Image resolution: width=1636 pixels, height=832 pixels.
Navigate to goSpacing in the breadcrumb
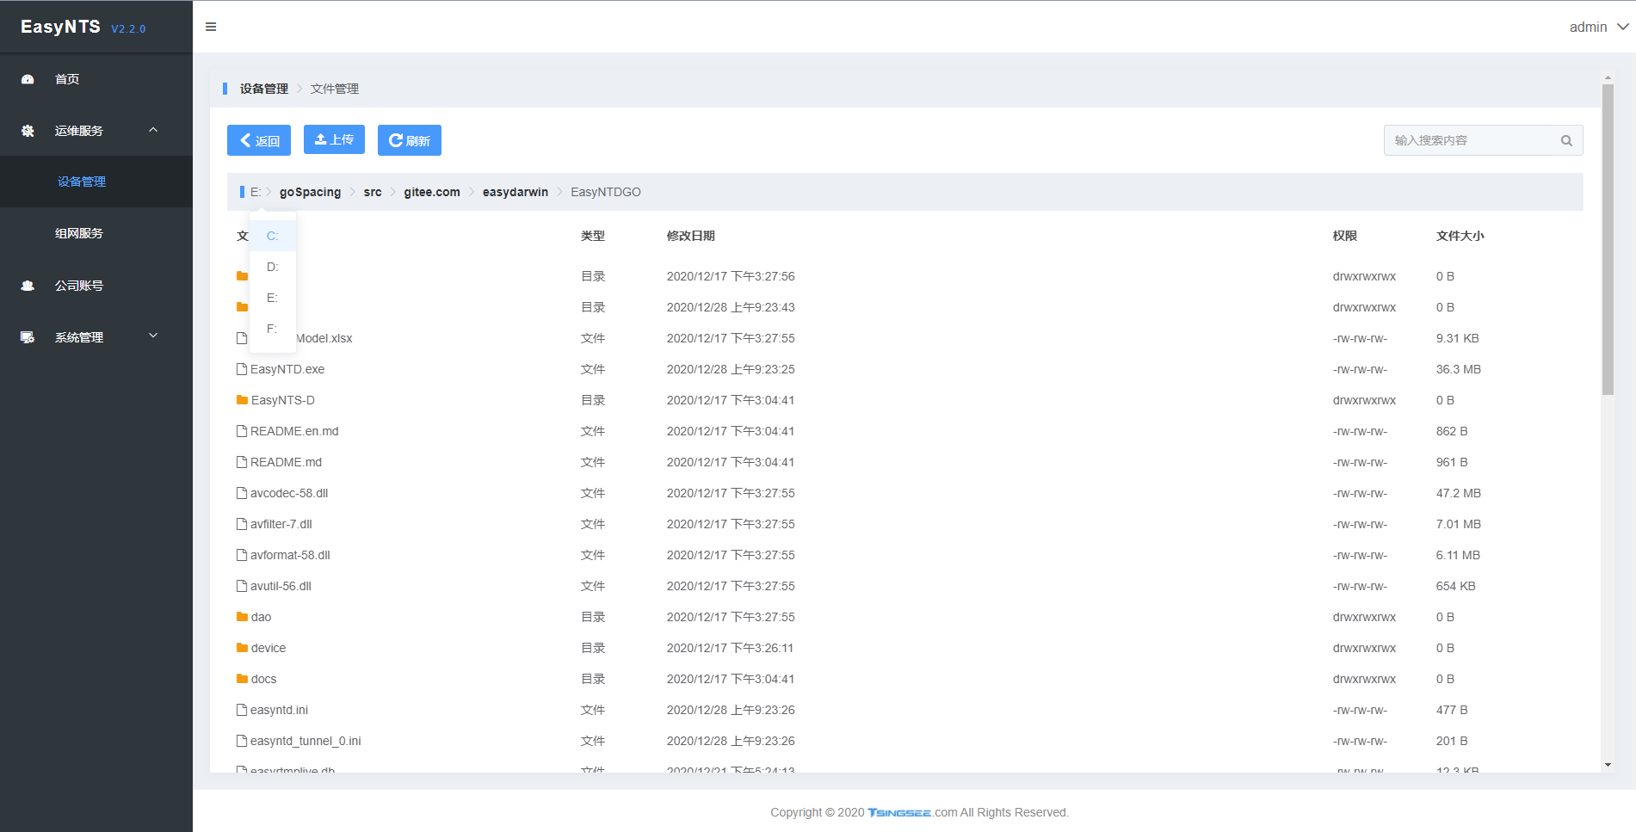310,192
